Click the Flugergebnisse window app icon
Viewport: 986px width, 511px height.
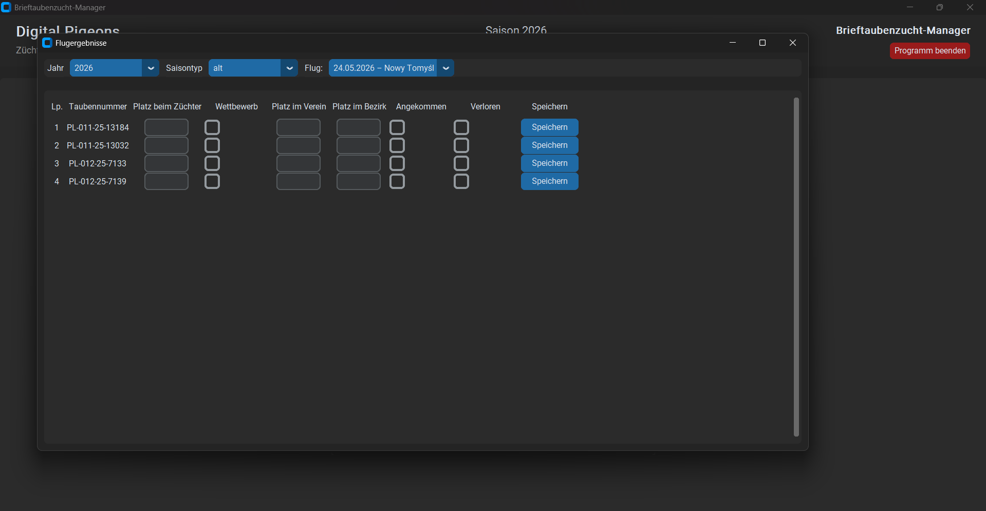(x=47, y=43)
